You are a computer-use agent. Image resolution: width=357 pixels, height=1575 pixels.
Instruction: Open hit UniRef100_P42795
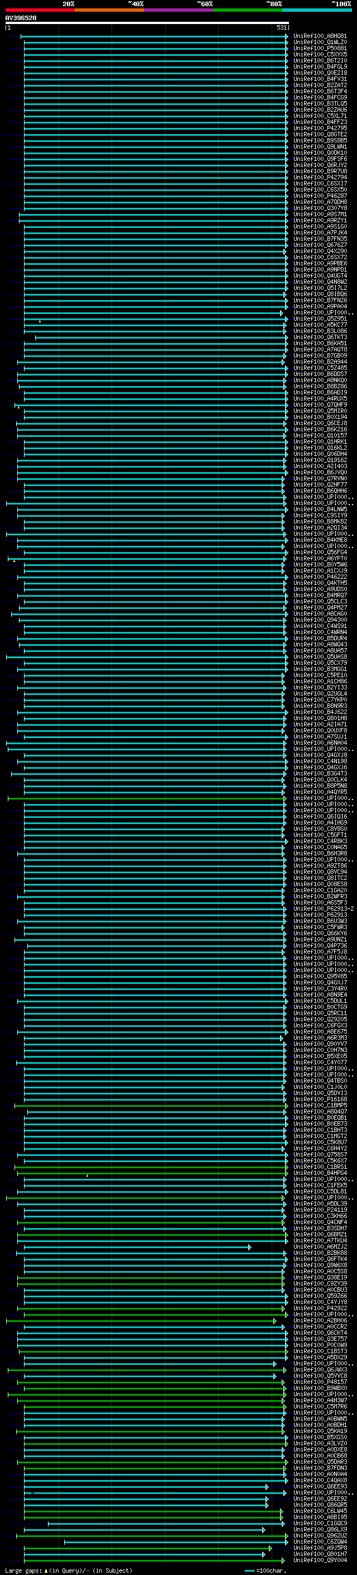320,128
